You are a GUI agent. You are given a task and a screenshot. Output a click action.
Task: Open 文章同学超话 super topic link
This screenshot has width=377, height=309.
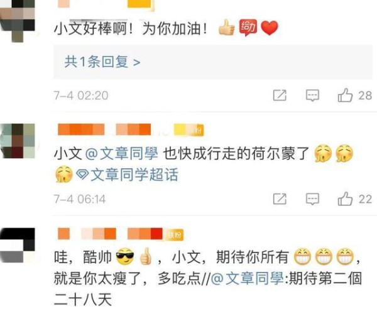pos(134,175)
